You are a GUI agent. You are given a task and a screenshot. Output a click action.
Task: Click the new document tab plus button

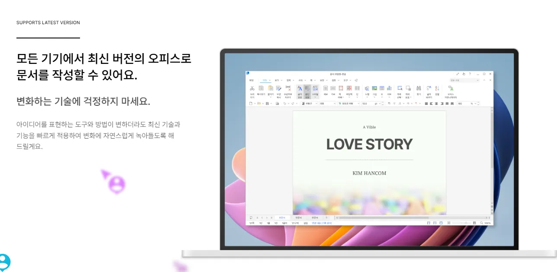pos(327,217)
